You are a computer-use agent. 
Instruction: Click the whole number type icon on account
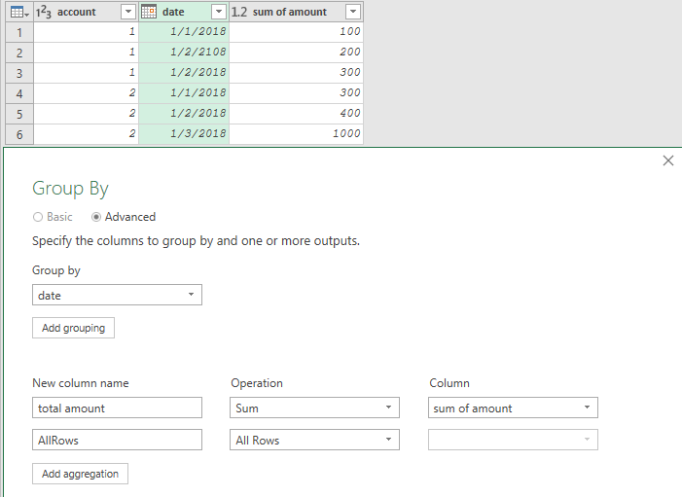point(44,12)
